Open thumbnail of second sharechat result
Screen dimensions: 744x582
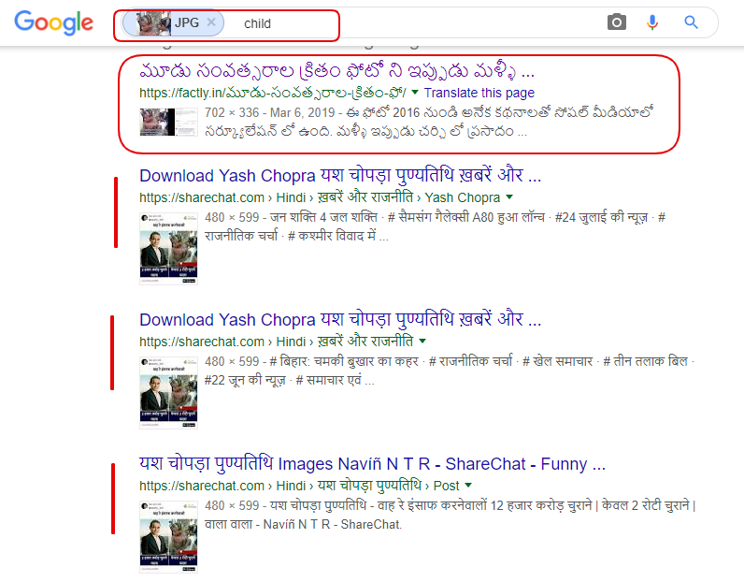[168, 392]
